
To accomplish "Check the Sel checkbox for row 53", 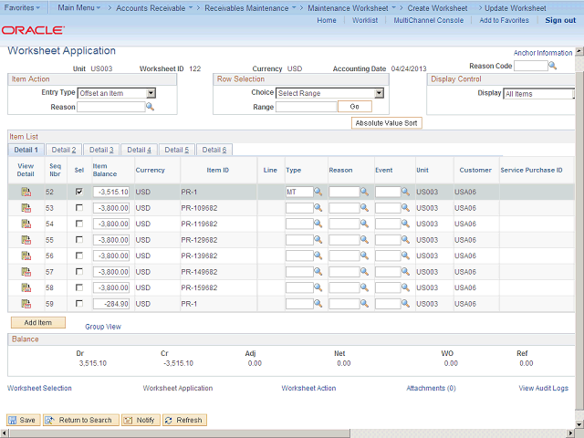I will tap(79, 208).
